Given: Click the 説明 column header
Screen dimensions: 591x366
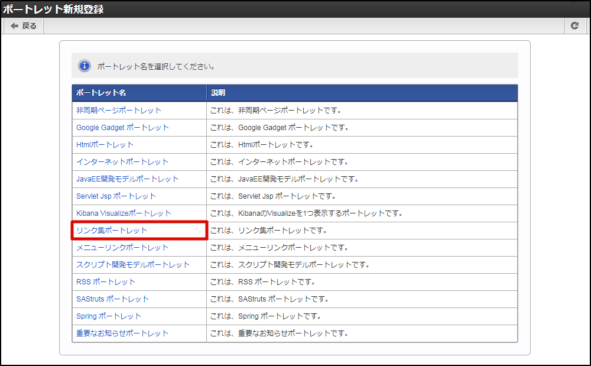Looking at the screenshot, I should point(219,92).
